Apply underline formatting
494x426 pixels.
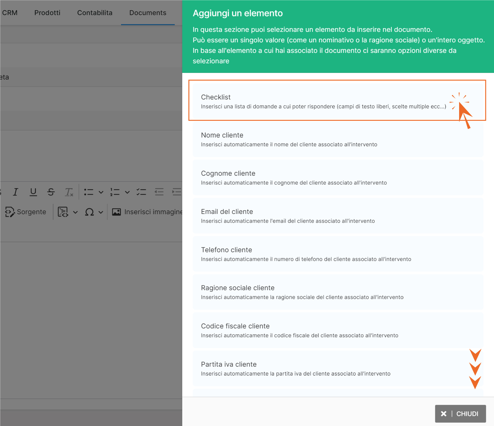coord(33,192)
